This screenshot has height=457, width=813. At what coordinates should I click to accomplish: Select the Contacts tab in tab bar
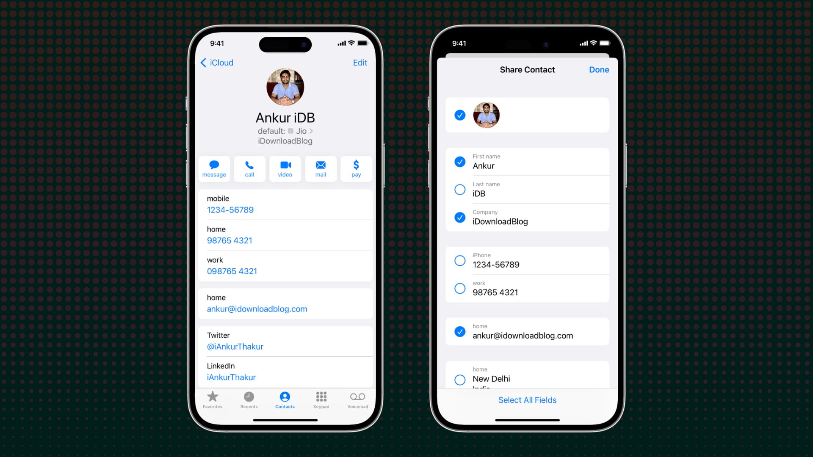(x=285, y=399)
